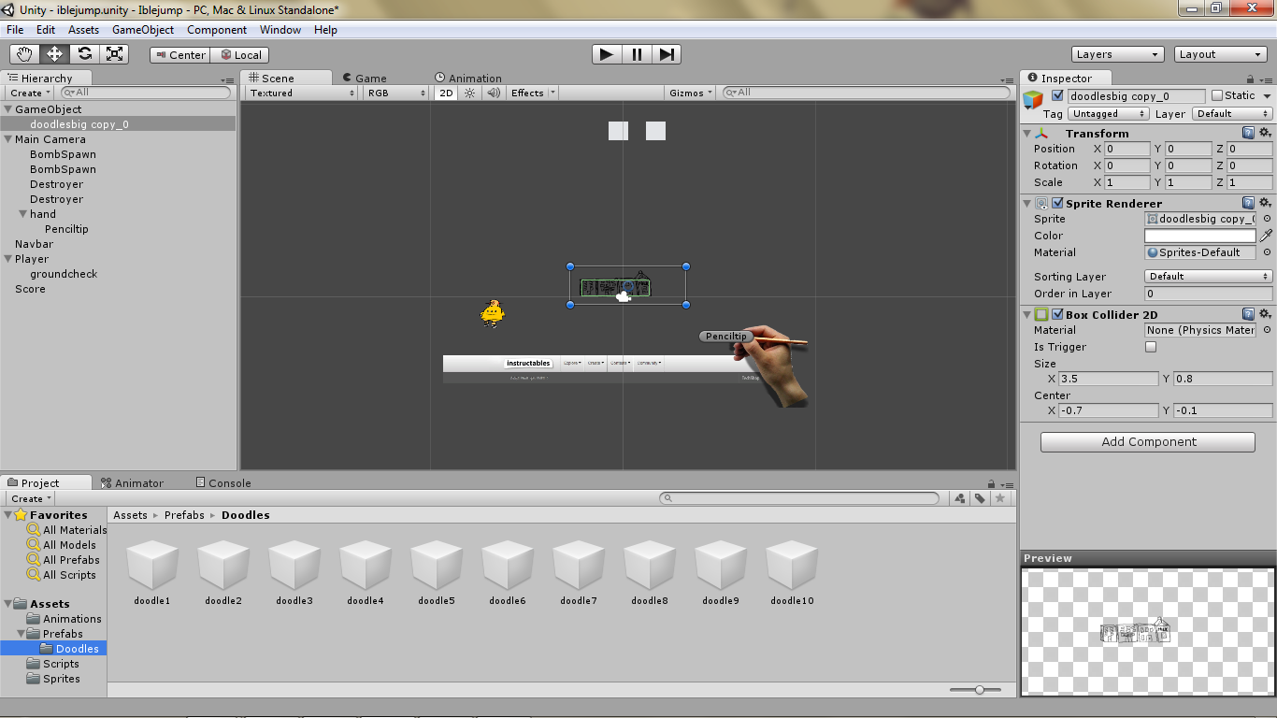Switch to the Console tab

pyautogui.click(x=223, y=483)
